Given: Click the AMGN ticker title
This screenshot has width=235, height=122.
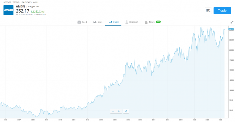Looking at the screenshot, I should (x=20, y=7).
